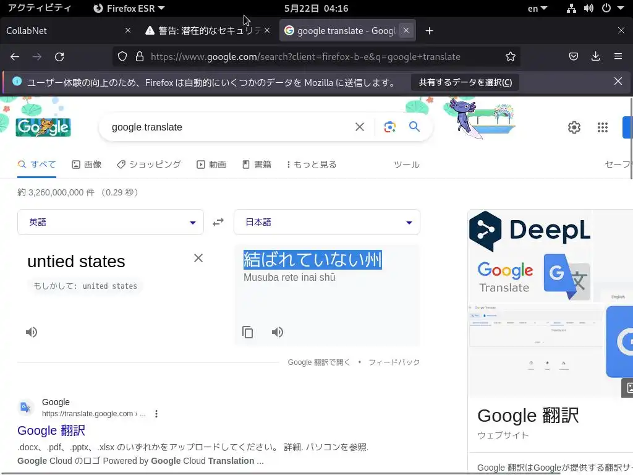Click the translate.google.com result URL
Image resolution: width=633 pixels, height=475 pixels.
tap(94, 414)
